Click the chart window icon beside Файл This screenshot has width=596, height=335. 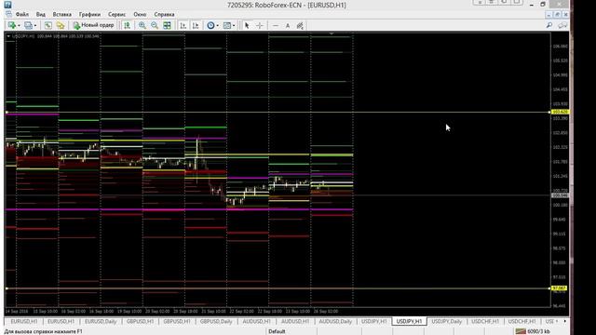(x=8, y=15)
